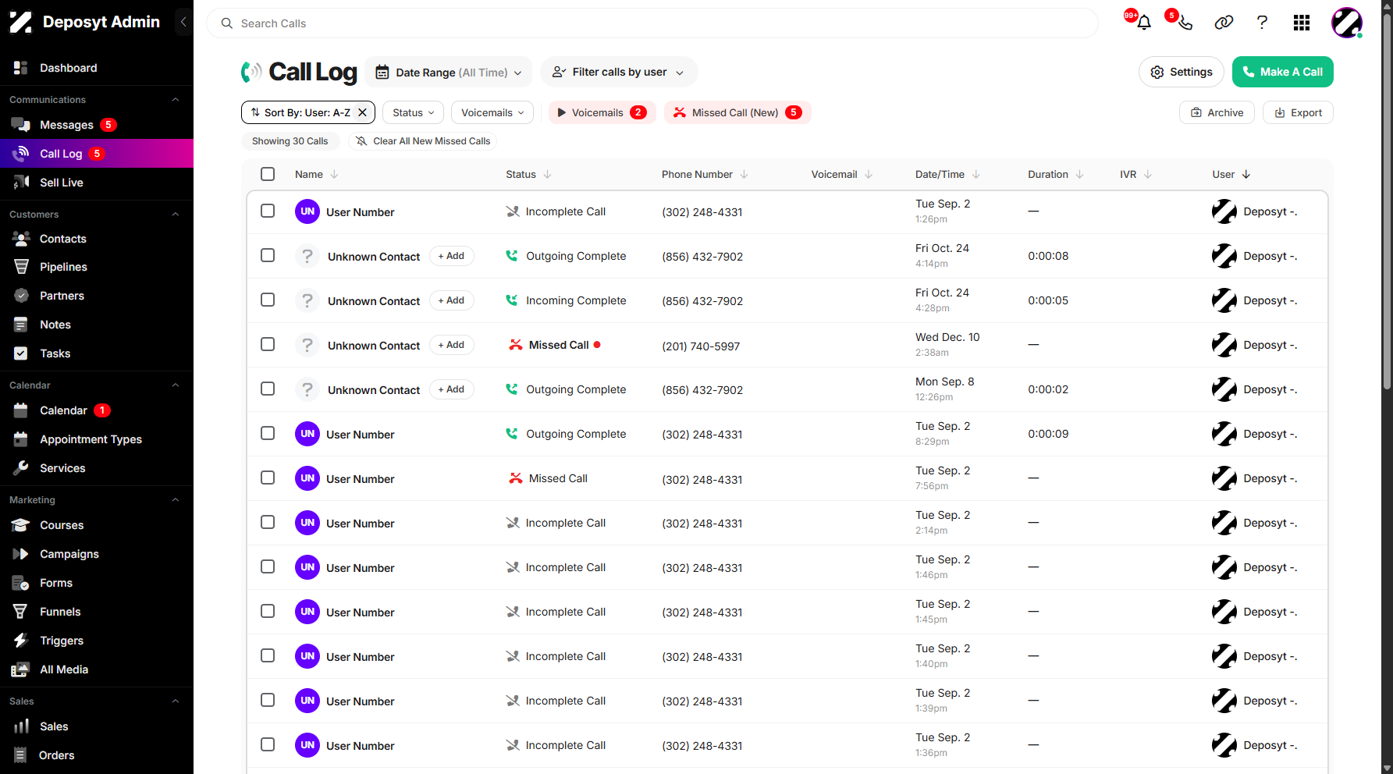The height and width of the screenshot is (774, 1393).
Task: Collapse the sidebar with the chevron
Action: (183, 22)
